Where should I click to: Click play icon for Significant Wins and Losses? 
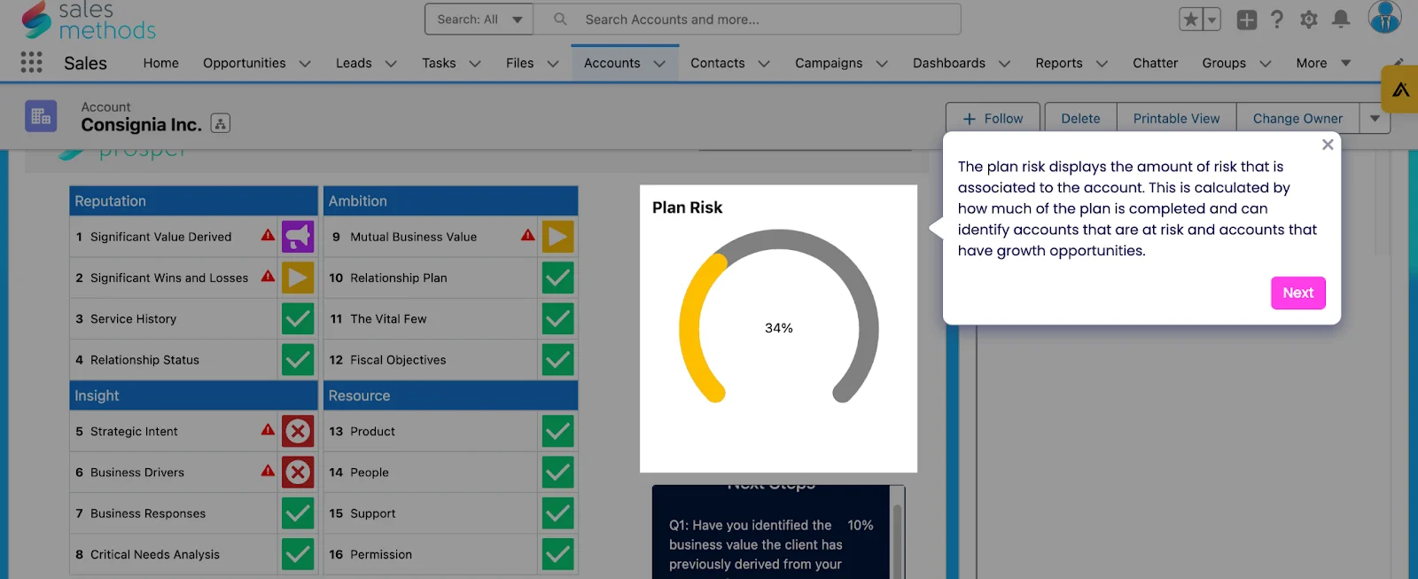[298, 278]
